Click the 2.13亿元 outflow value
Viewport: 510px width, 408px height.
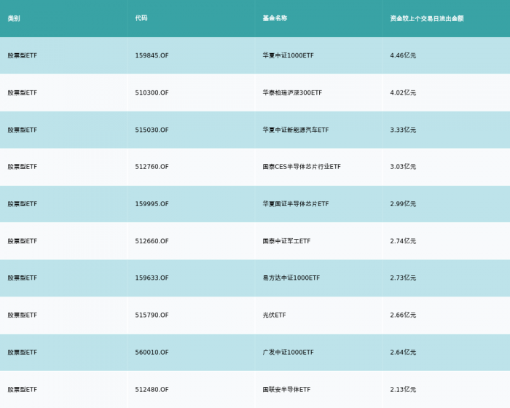[403, 390]
